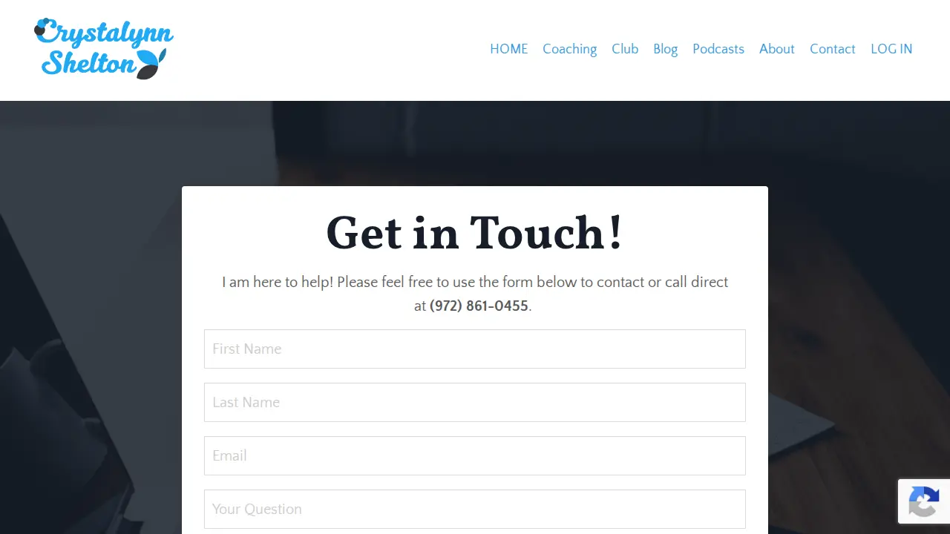The image size is (950, 534).
Task: Navigate to the Club page
Action: click(625, 49)
